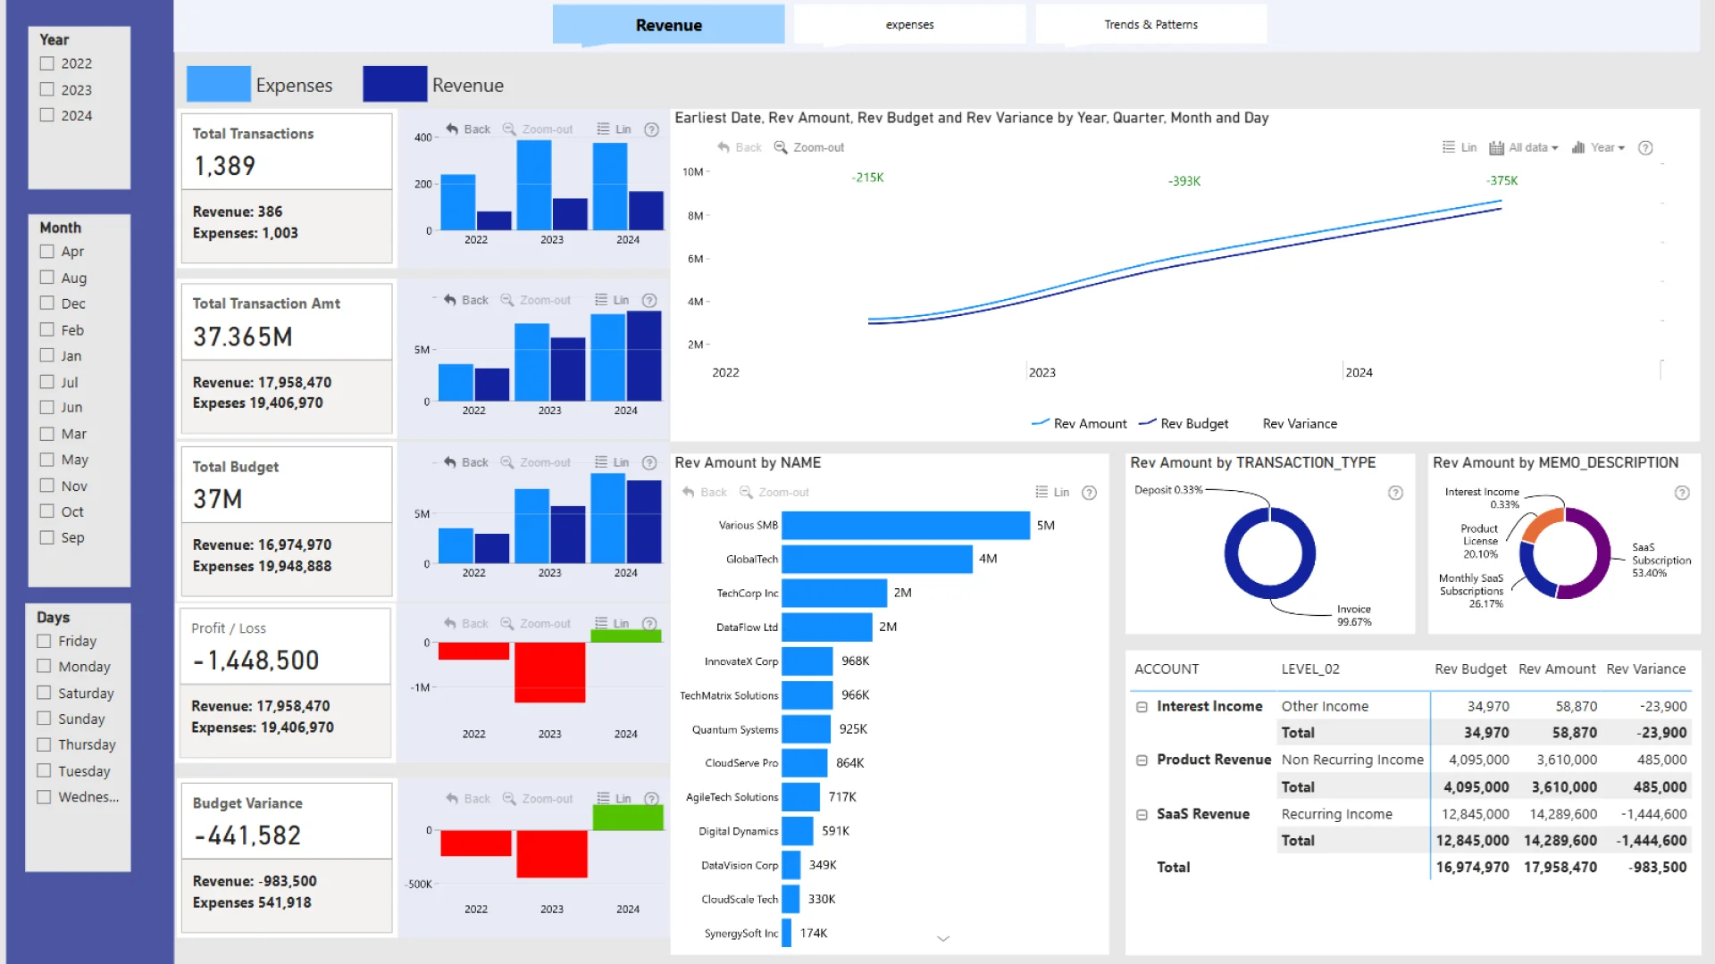This screenshot has height=964, width=1715.
Task: Collapse the SaaS Revenue account row
Action: [1142, 814]
